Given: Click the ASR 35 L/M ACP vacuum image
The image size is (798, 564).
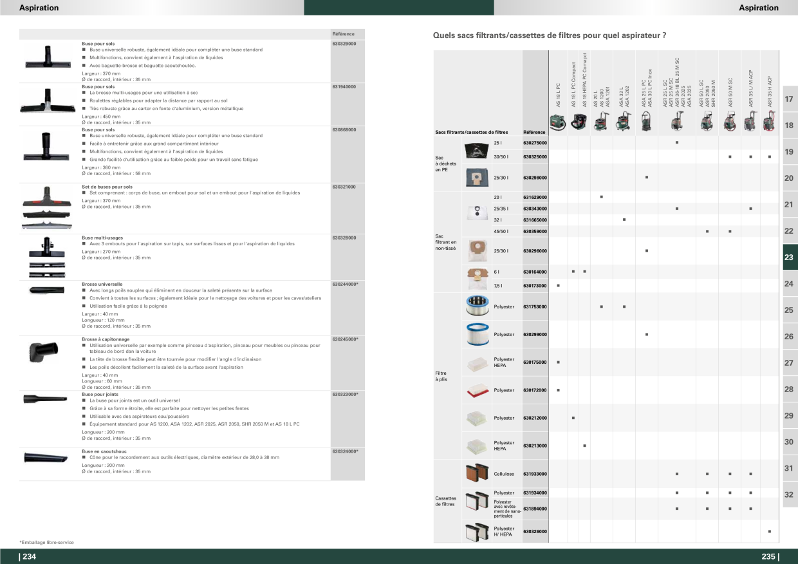Looking at the screenshot, I should [x=750, y=121].
